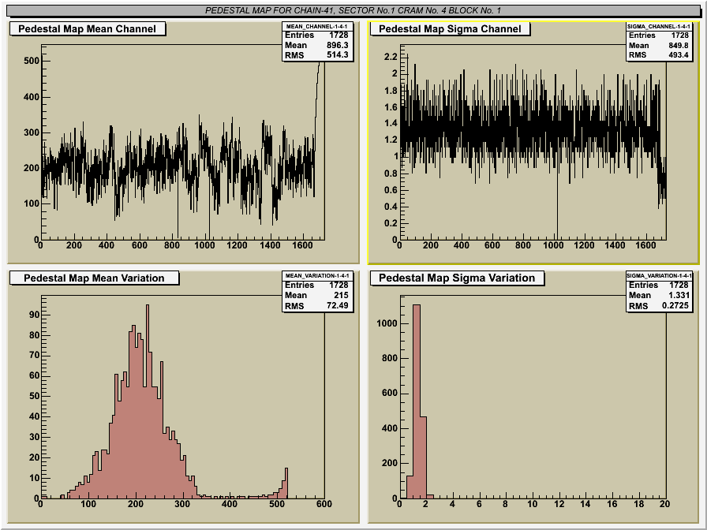The height and width of the screenshot is (530, 707).
Task: Click x-axis label 10 on Sigma Variation plot
Action: tap(532, 504)
